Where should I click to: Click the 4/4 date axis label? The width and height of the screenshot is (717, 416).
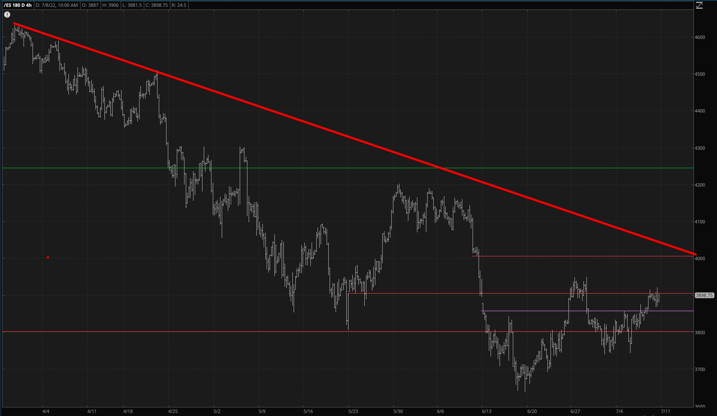[x=46, y=411]
